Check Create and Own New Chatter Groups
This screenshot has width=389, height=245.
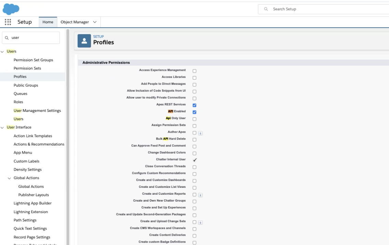click(194, 202)
